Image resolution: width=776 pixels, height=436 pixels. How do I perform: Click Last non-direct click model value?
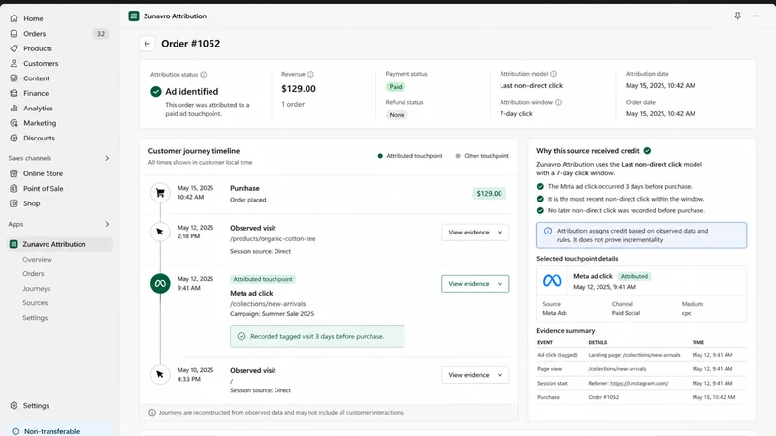[x=531, y=85]
